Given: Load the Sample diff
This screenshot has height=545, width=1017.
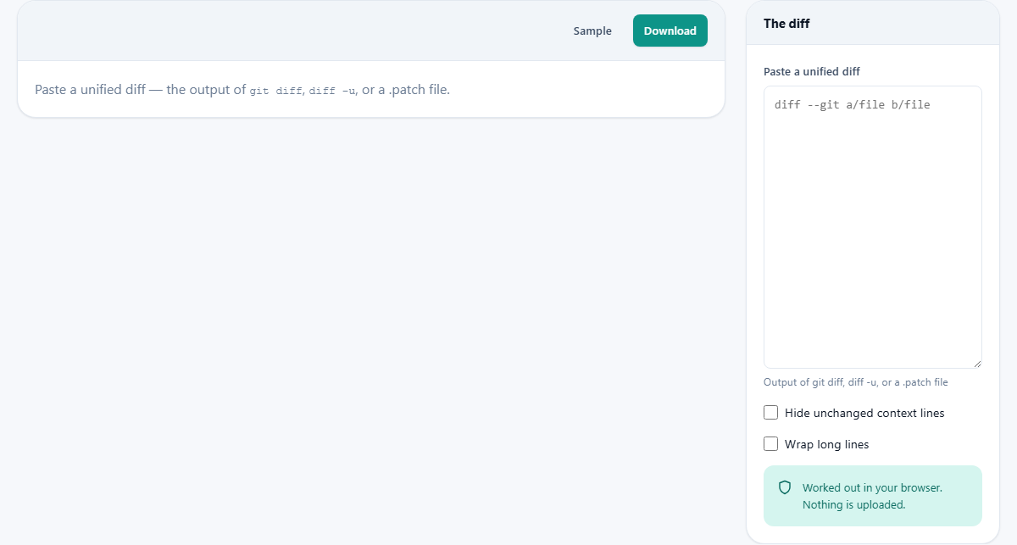Looking at the screenshot, I should coord(592,31).
